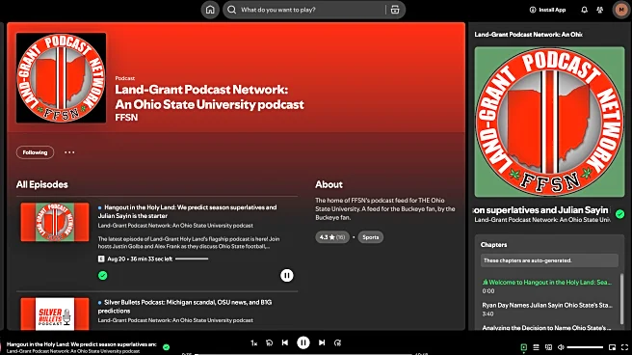Jump to 'Analyzing the Decision' chapter

tap(546, 328)
